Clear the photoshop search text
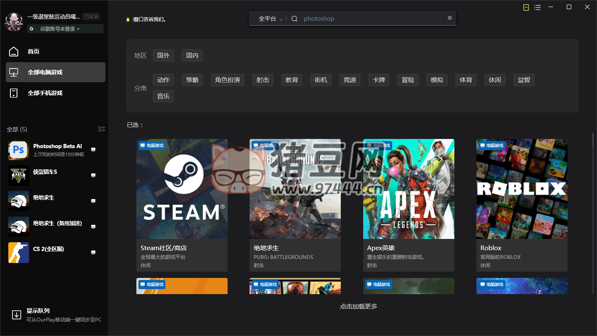The width and height of the screenshot is (597, 336). (x=450, y=18)
